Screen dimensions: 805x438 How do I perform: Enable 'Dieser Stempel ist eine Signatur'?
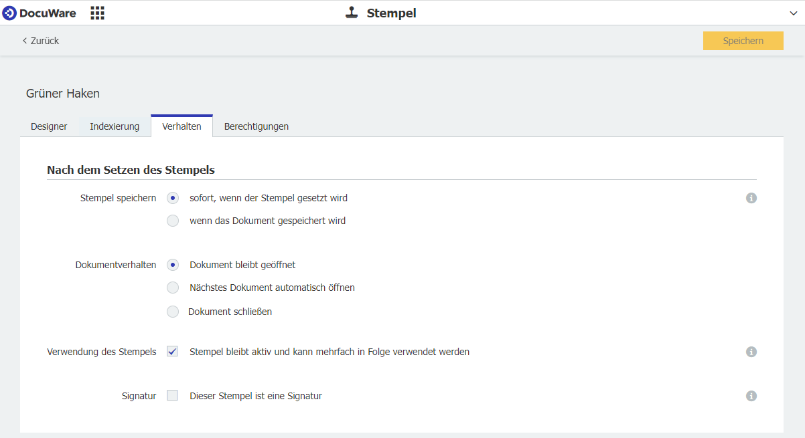pyautogui.click(x=173, y=396)
